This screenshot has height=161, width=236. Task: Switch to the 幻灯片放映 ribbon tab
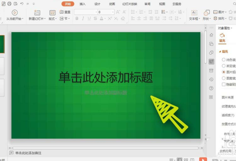[130, 4]
